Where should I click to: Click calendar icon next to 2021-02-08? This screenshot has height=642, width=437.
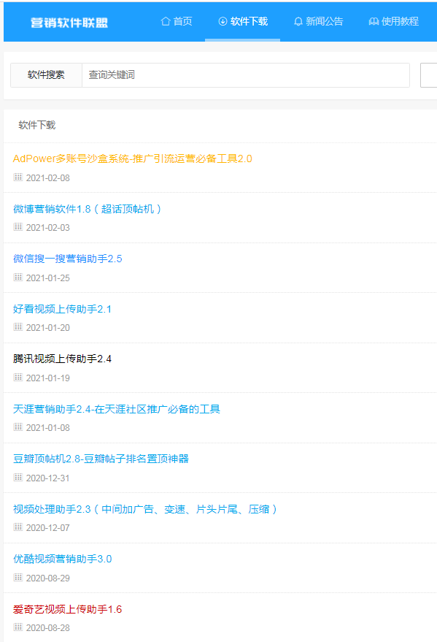point(18,177)
